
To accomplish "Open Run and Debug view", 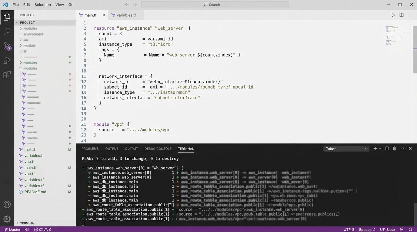I will point(7,60).
